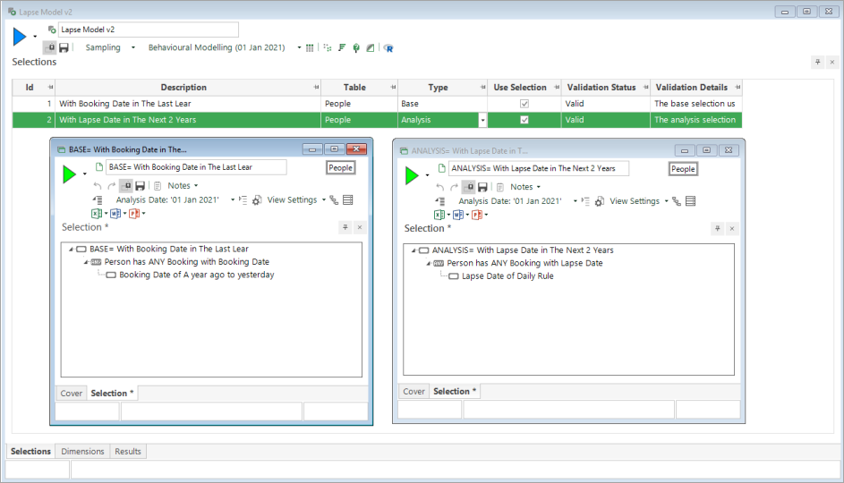Open the Sampling dropdown menu
This screenshot has width=844, height=483.
click(132, 47)
